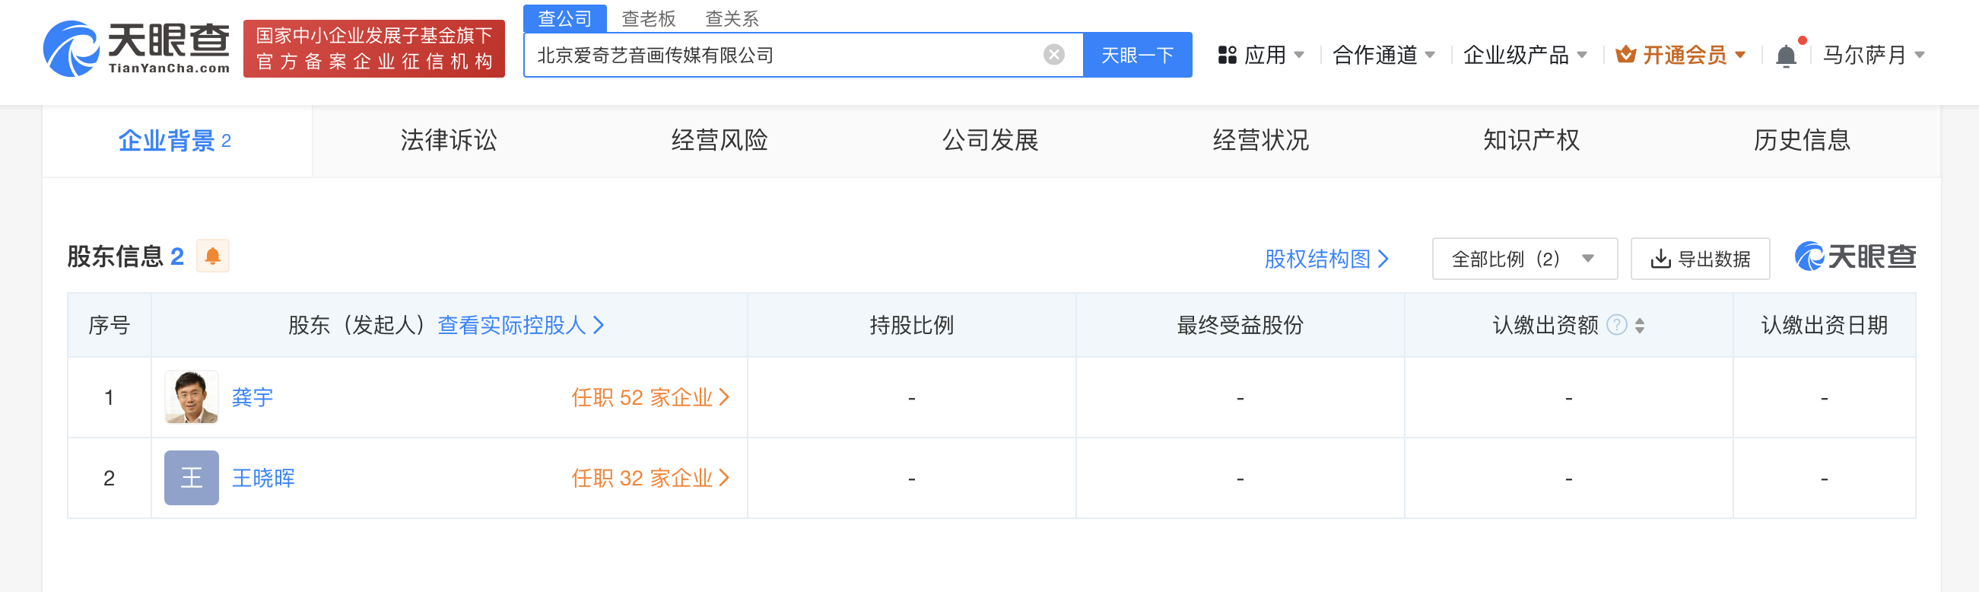Expand the 应用 menu arrow
Screen dimensions: 1979x592
click(1299, 56)
